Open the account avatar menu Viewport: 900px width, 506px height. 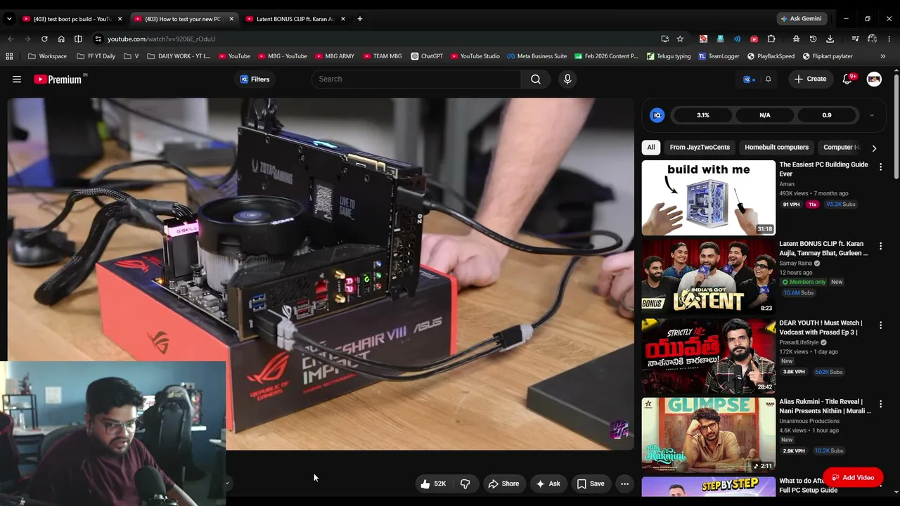point(874,79)
